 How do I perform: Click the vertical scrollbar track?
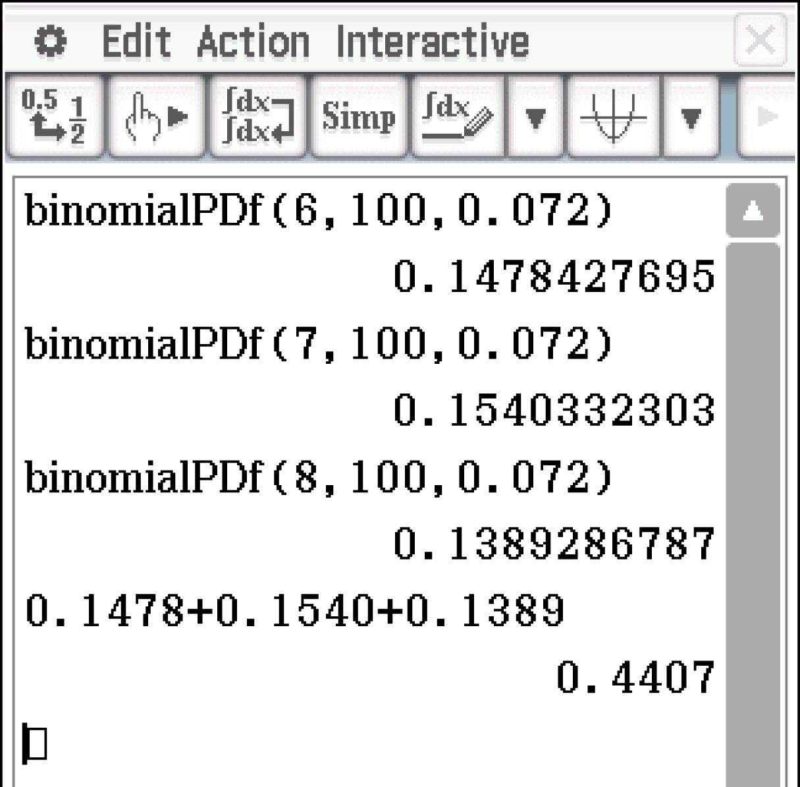coord(753,514)
